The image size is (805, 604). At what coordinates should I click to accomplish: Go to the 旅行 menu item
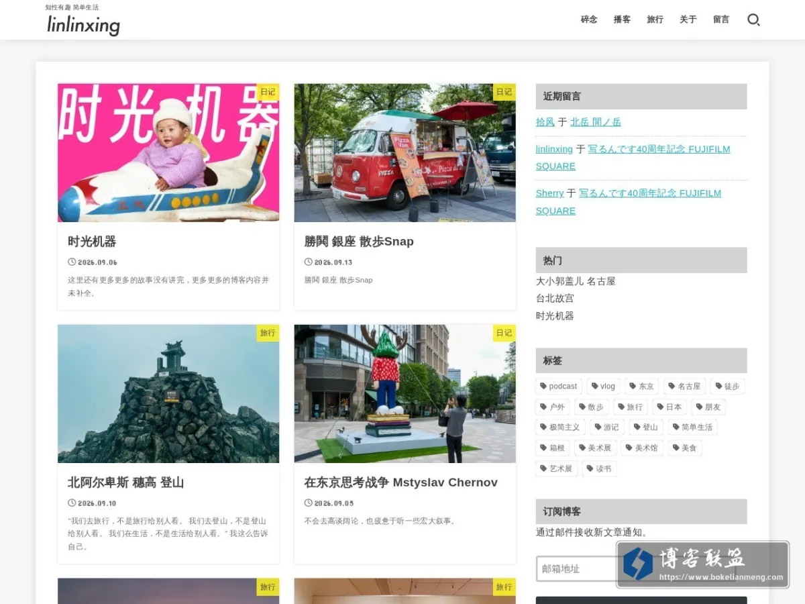click(x=655, y=19)
